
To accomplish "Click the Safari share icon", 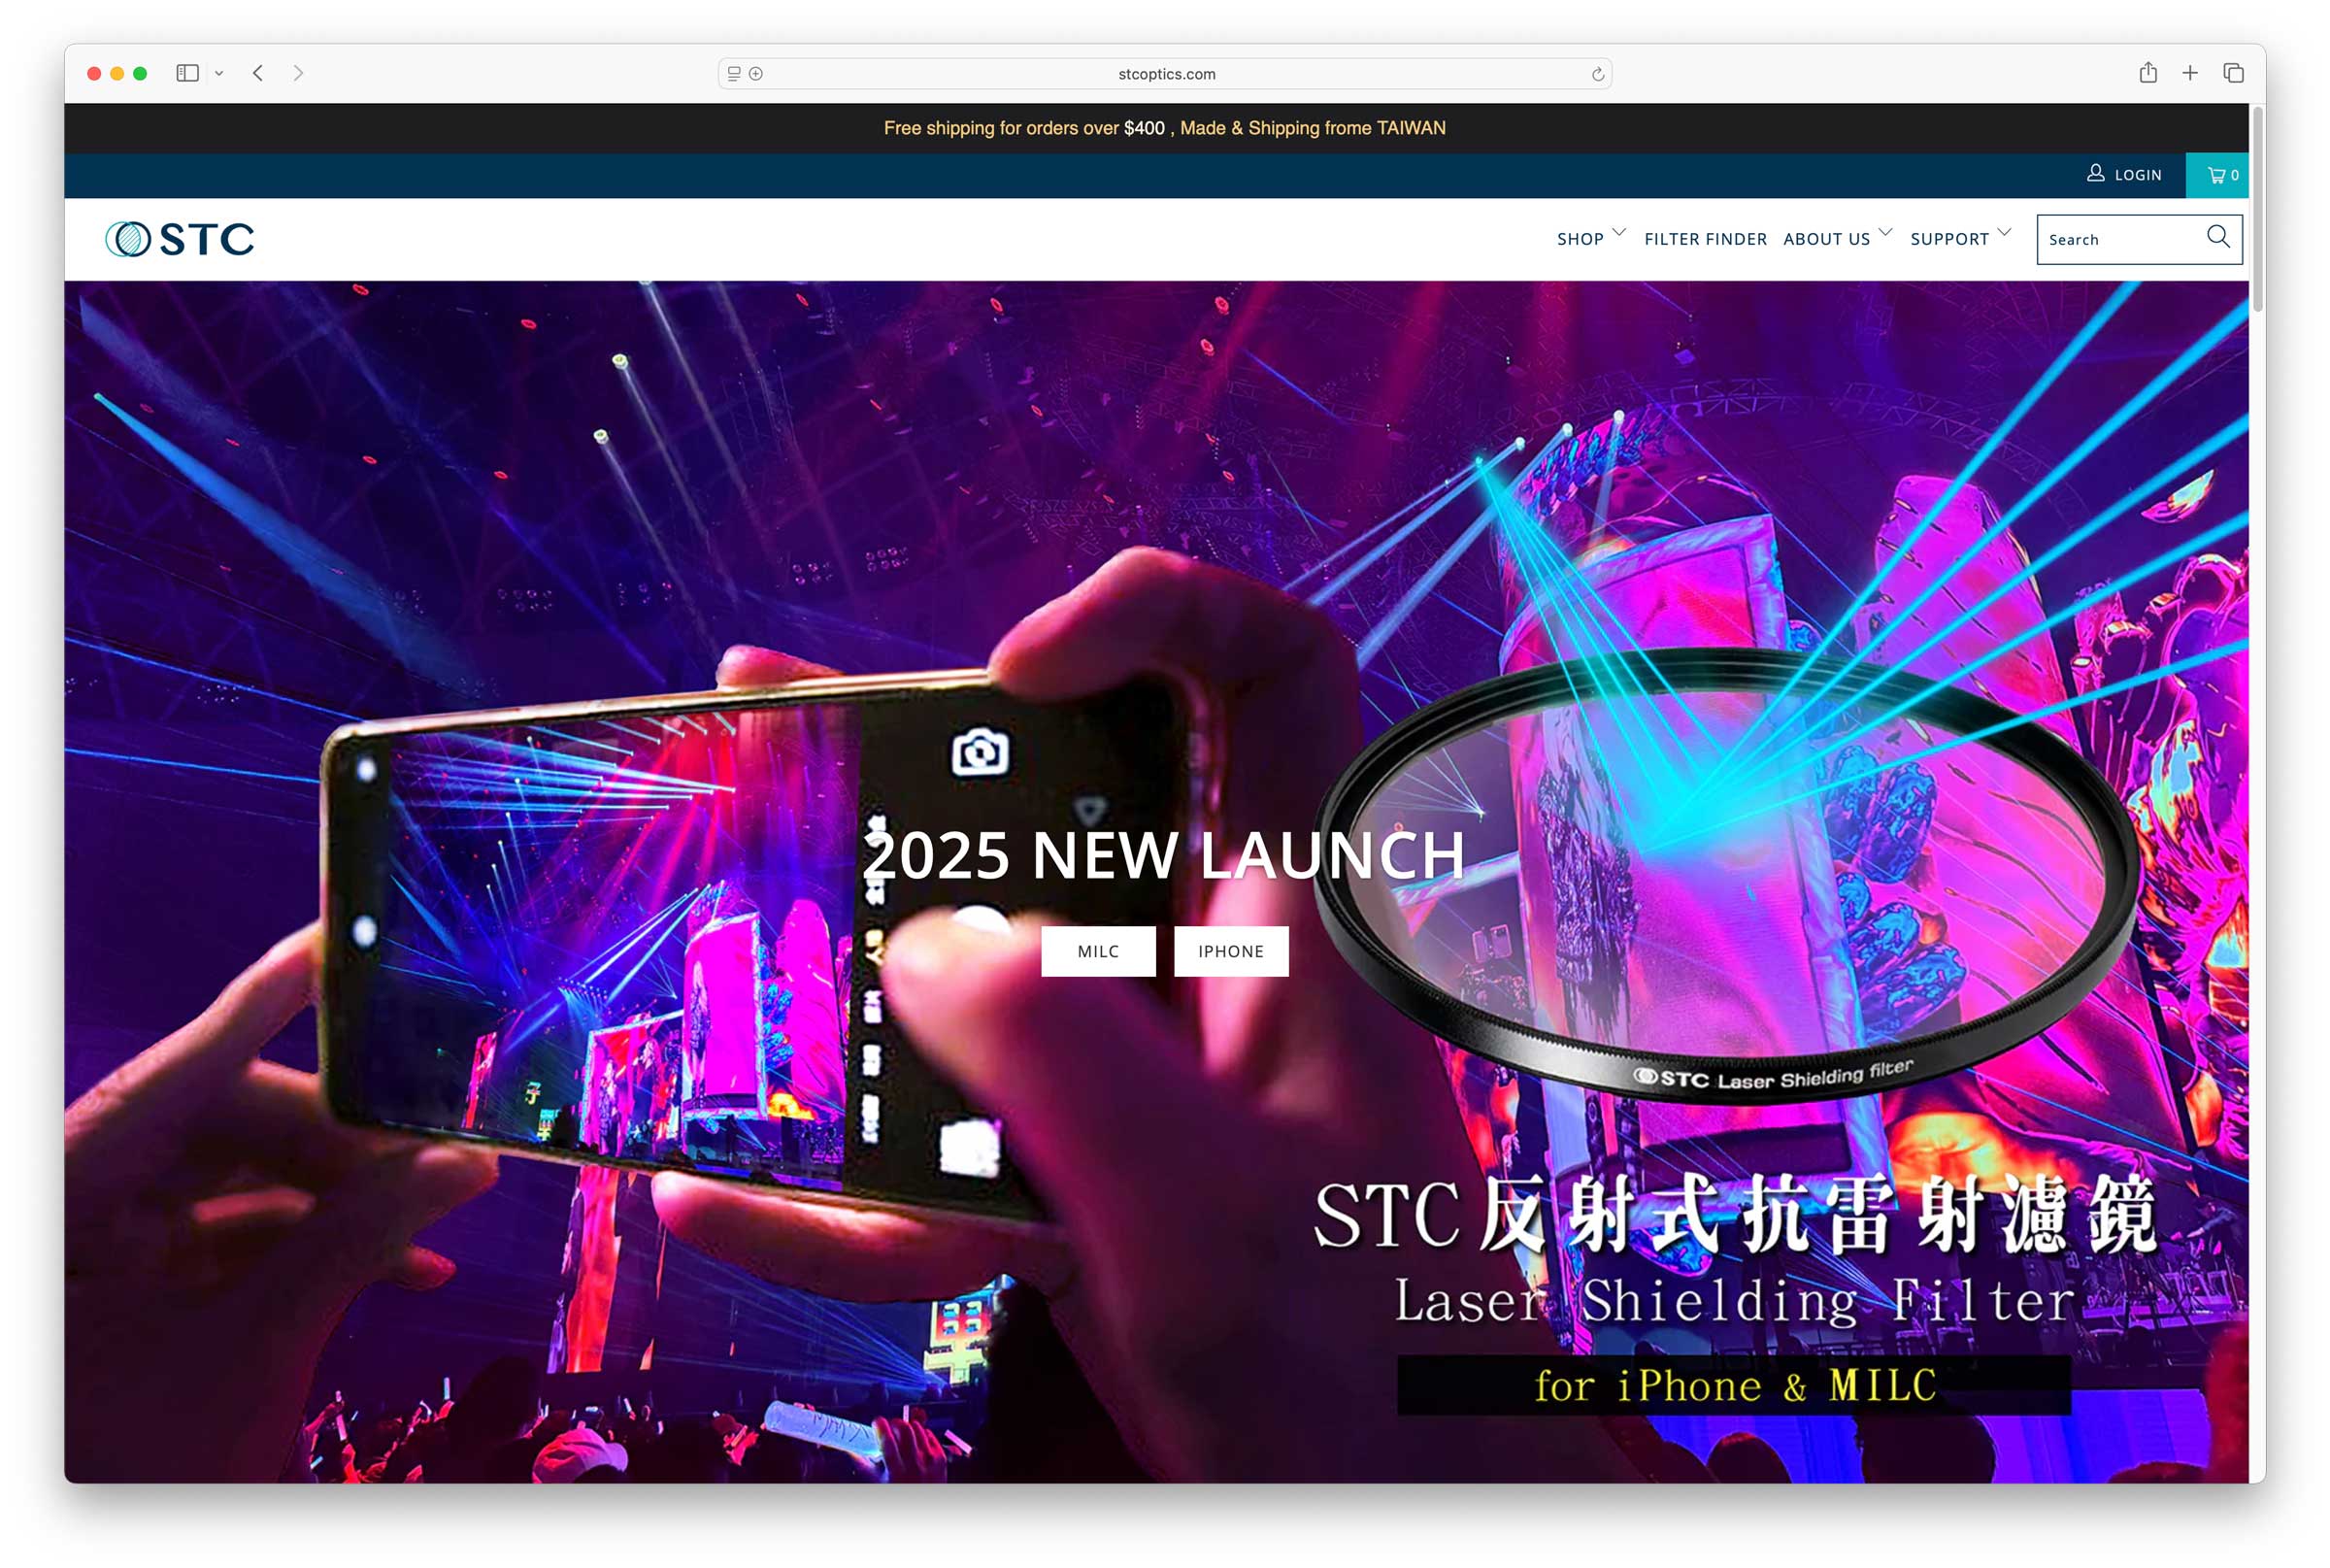I will coord(2147,72).
